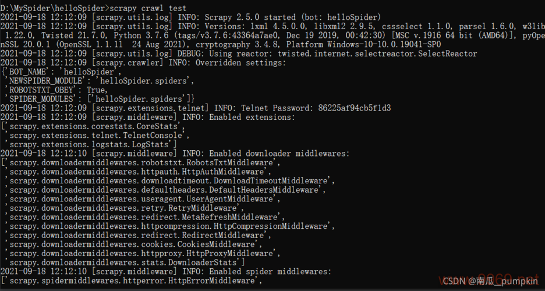This screenshot has width=545, height=291.
Task: Click the TelnetConsole extension entry
Action: [99, 135]
